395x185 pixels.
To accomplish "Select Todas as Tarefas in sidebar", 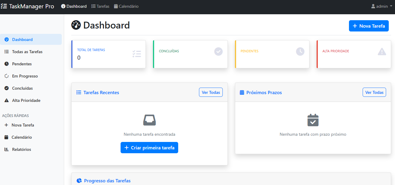I will 27,52.
